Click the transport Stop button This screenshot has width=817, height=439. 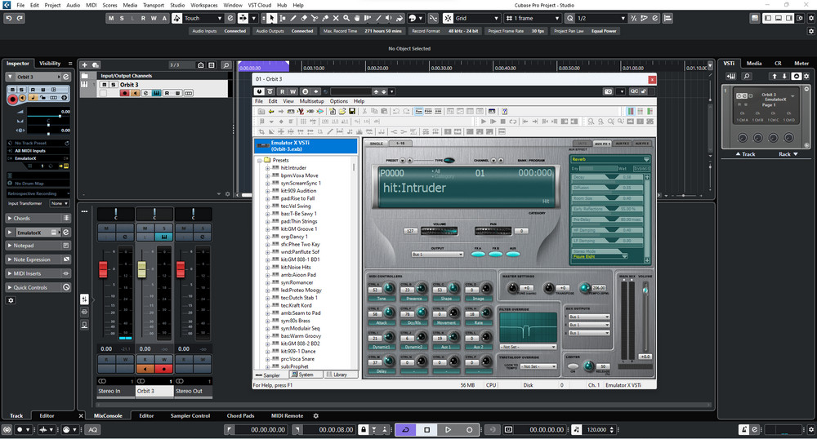click(426, 430)
